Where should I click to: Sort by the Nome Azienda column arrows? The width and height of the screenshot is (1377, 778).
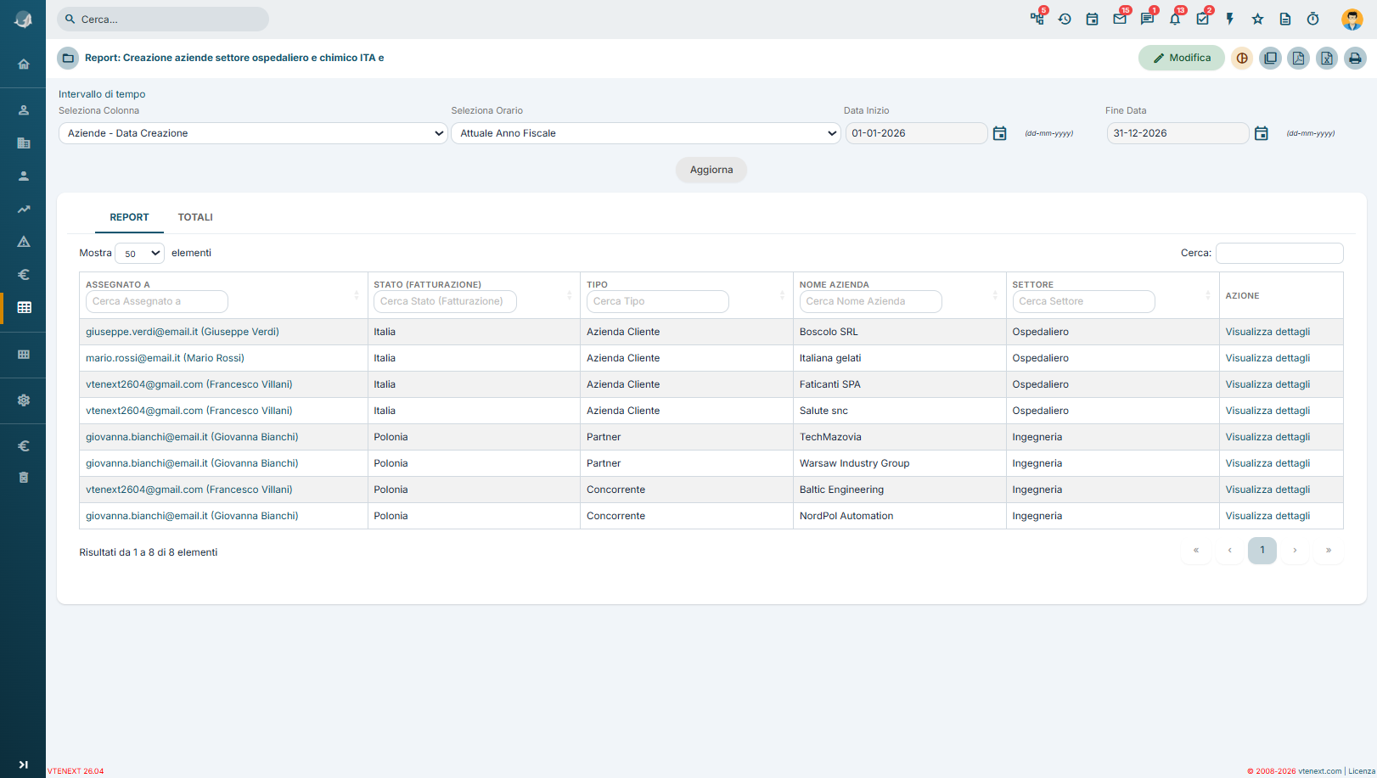(995, 295)
